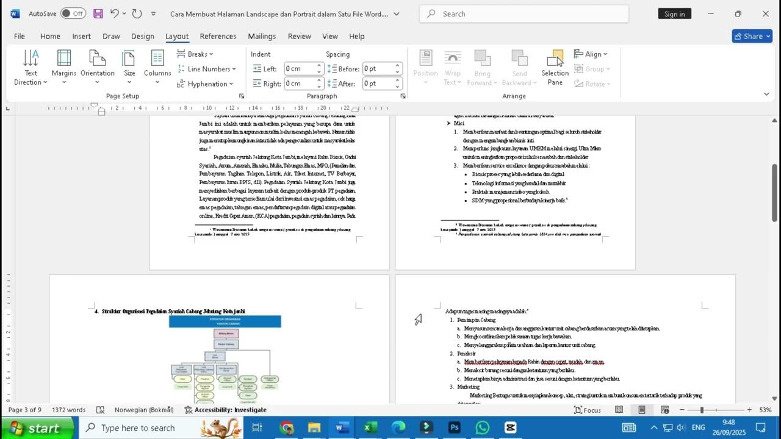Viewport: 781px width, 439px height.
Task: Click the Windows start button
Action: [37, 428]
